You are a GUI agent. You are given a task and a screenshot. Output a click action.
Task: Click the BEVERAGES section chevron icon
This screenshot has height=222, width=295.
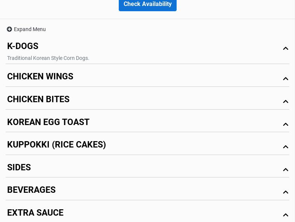coord(285,192)
